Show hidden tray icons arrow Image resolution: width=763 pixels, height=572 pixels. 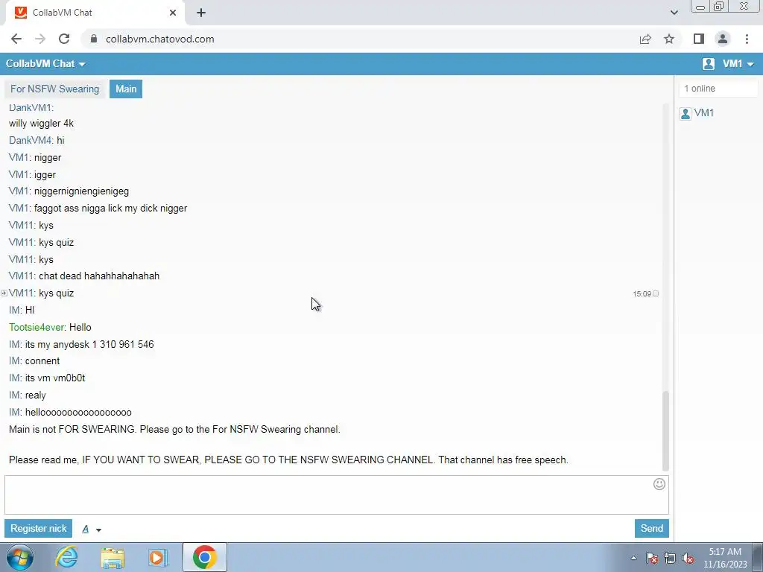(633, 558)
